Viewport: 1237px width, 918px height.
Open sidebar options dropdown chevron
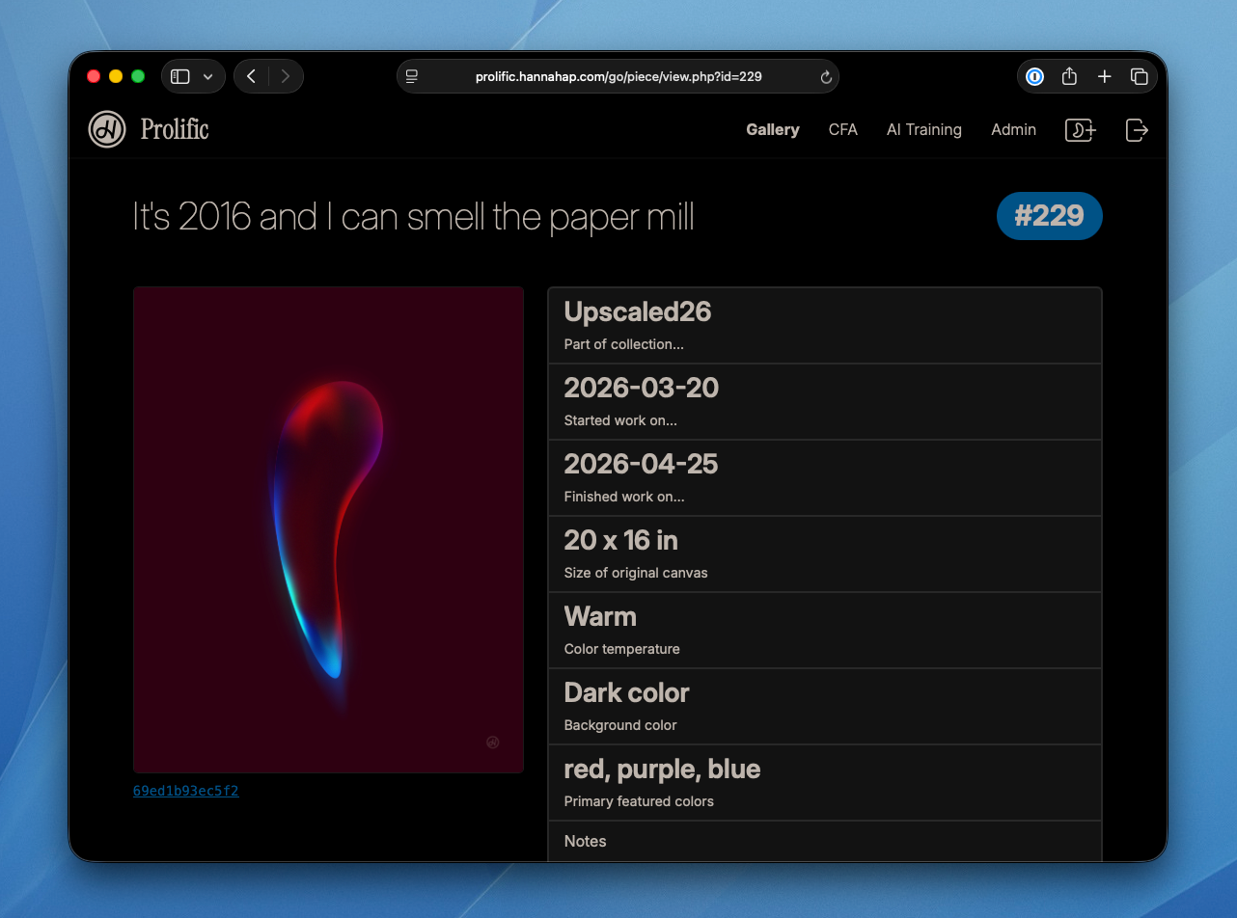[207, 77]
